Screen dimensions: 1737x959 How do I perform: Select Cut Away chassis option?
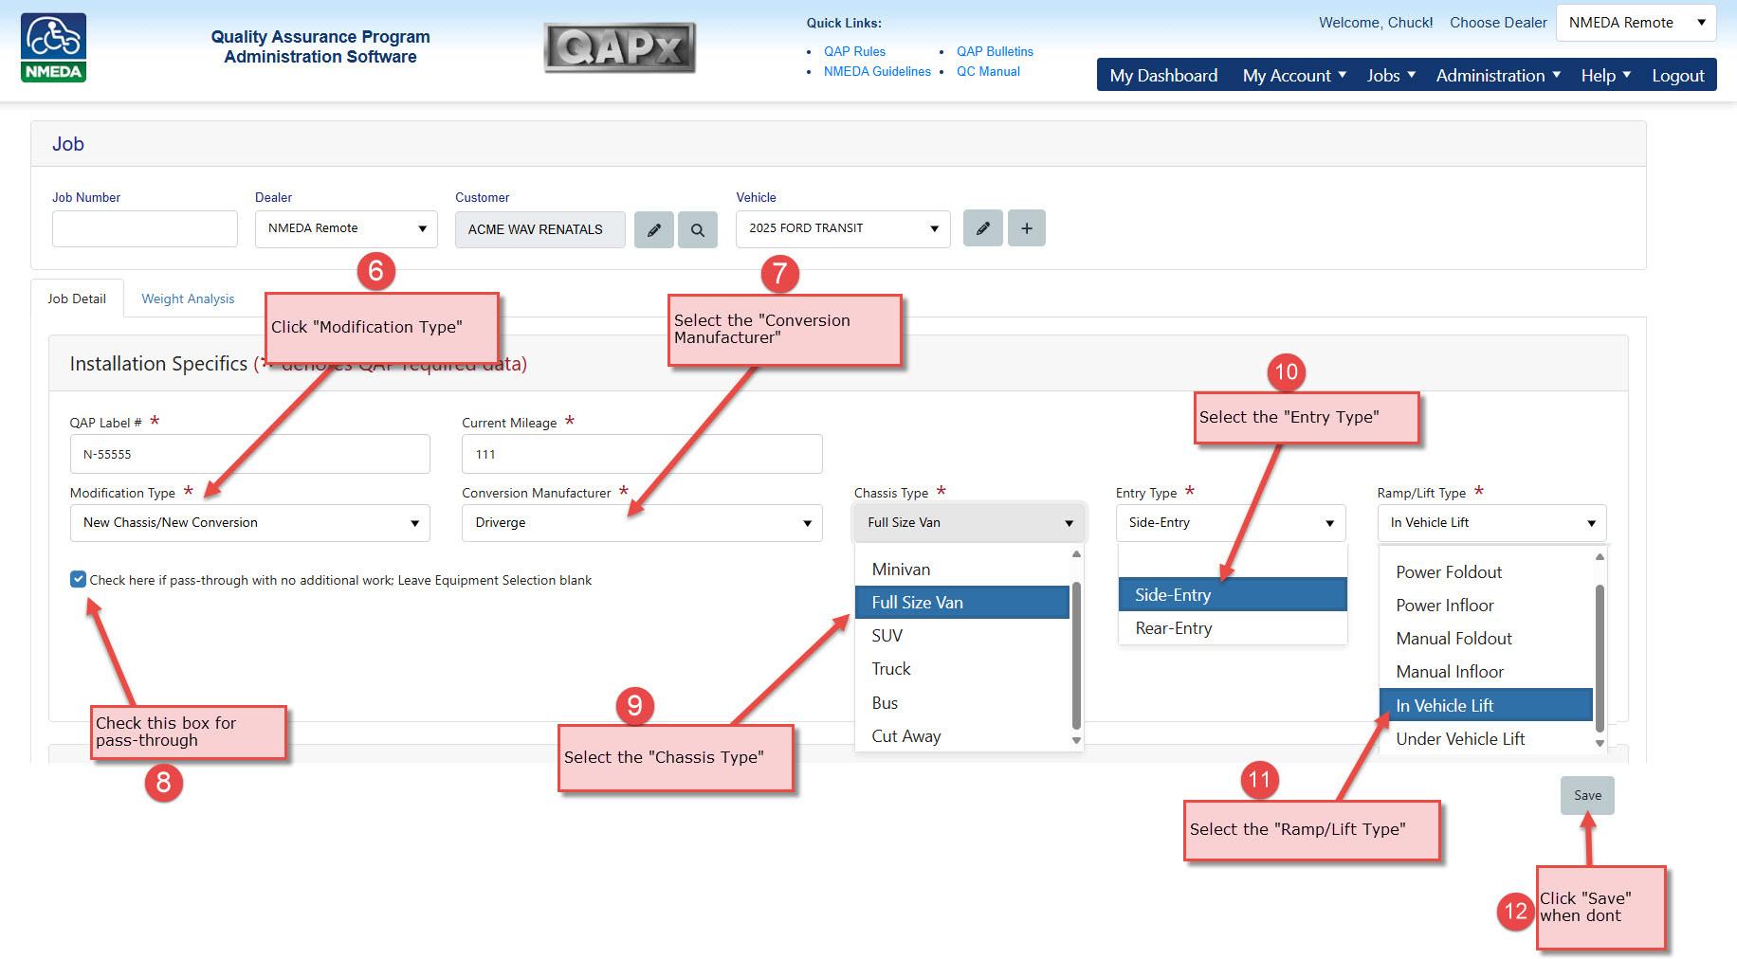tap(962, 736)
